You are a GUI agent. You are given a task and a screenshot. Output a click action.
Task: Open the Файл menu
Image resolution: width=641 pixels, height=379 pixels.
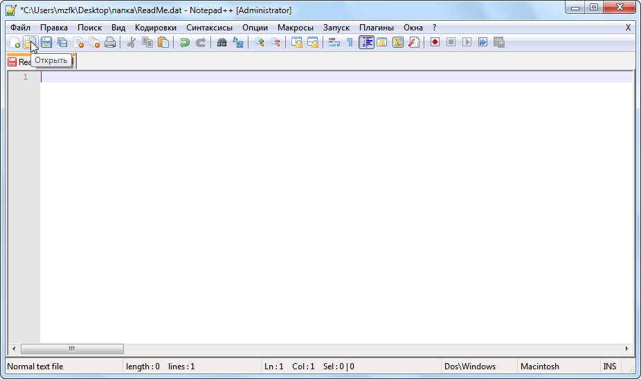coord(21,28)
